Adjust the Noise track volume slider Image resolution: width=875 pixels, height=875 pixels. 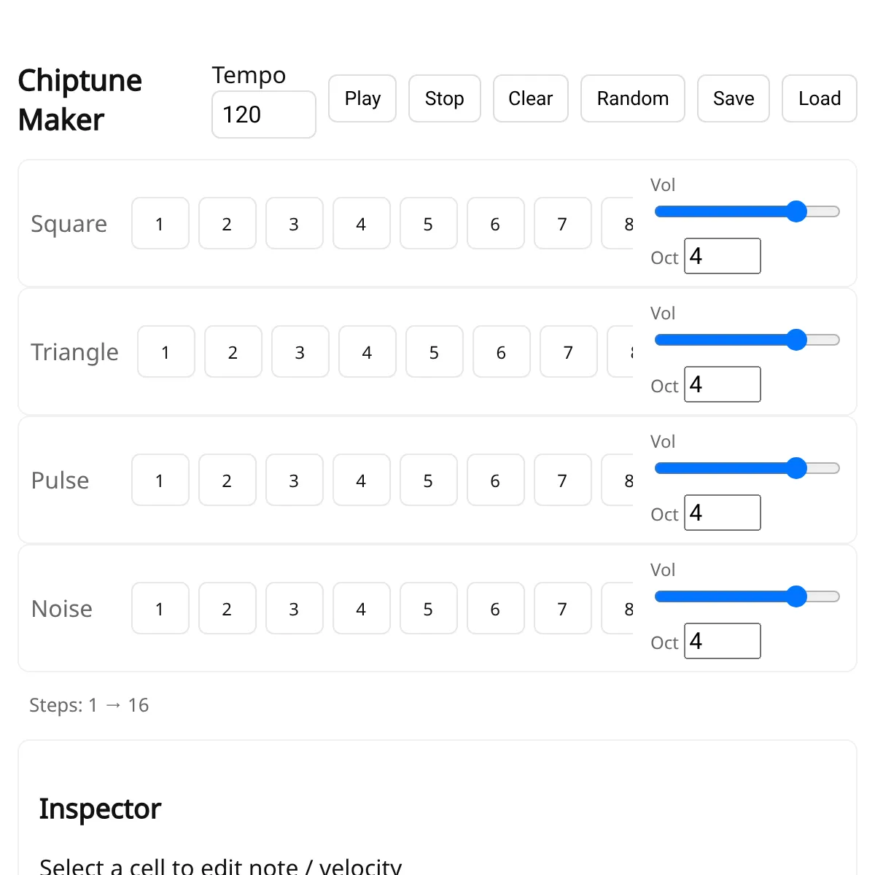pyautogui.click(x=747, y=596)
